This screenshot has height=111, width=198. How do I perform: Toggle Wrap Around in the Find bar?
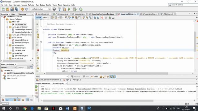(114, 77)
